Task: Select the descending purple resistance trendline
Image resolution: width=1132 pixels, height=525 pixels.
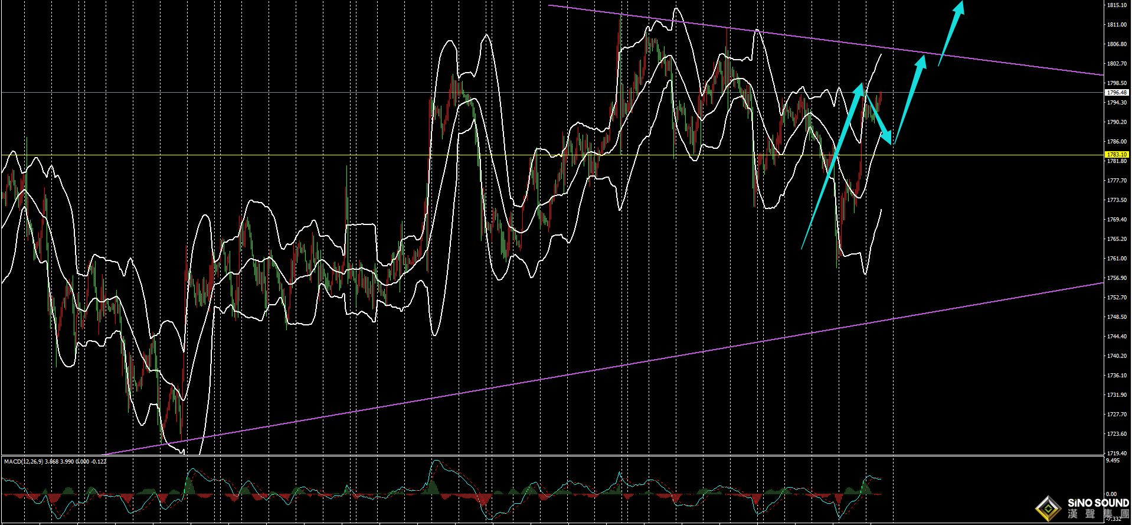Action: 767,34
